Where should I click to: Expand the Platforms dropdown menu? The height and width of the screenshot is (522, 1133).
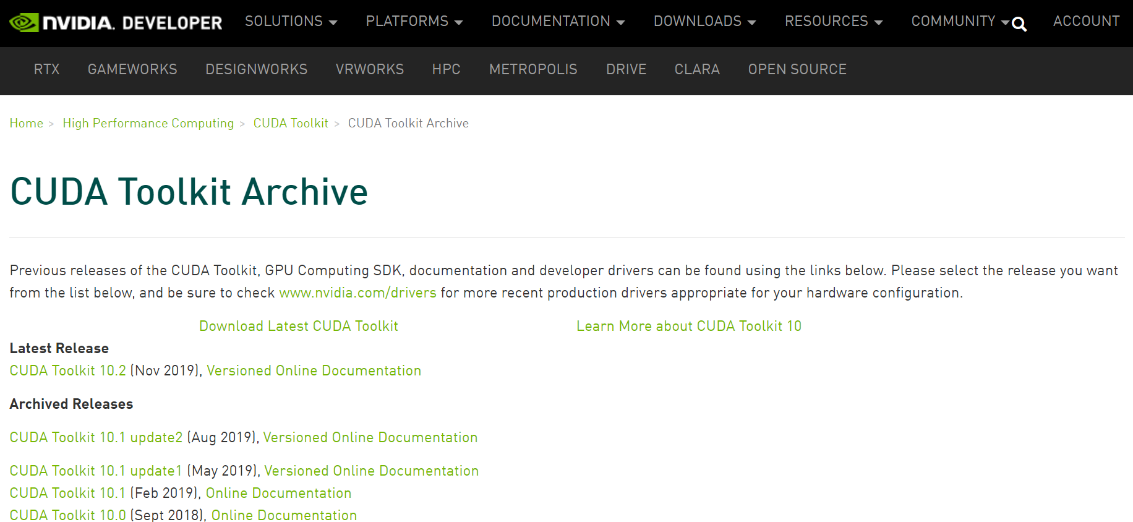point(414,21)
